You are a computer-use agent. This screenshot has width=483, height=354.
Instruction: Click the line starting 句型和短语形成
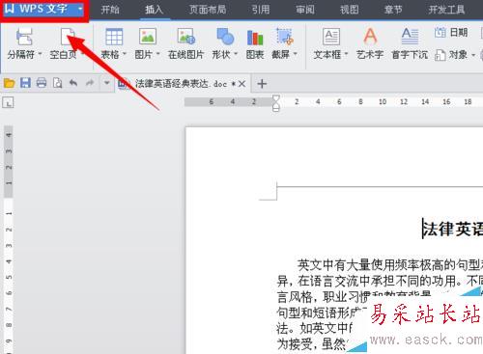point(322,313)
